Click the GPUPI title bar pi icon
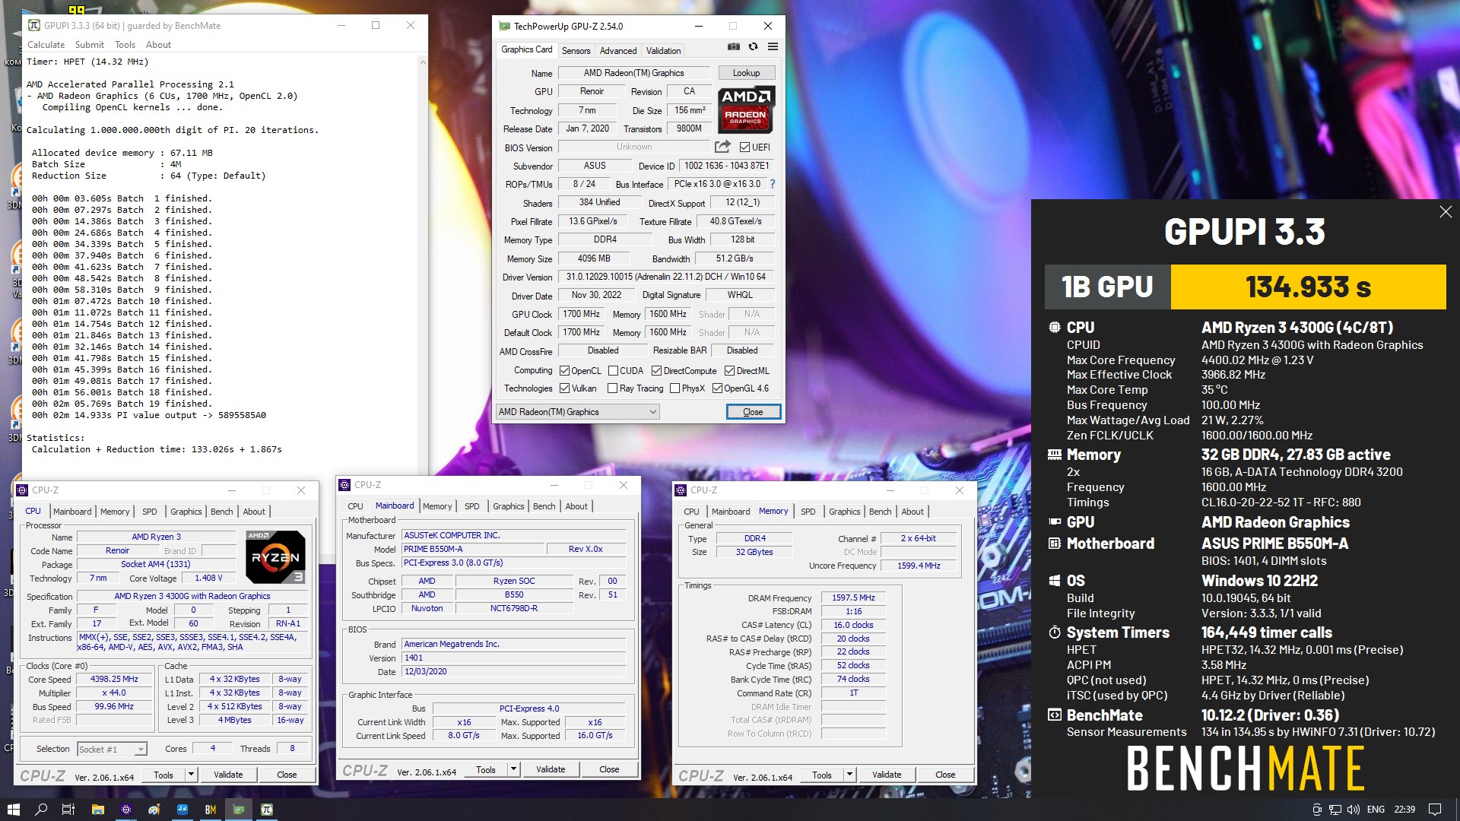This screenshot has width=1460, height=821. [x=33, y=25]
